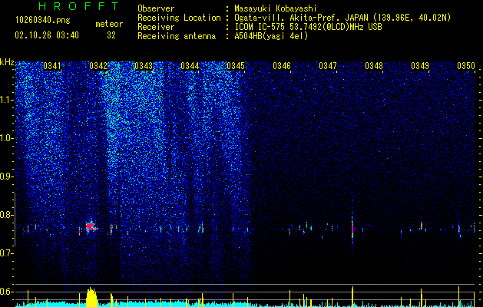Click the Observer label
Viewport: 483px width, 307px height.
156,8
